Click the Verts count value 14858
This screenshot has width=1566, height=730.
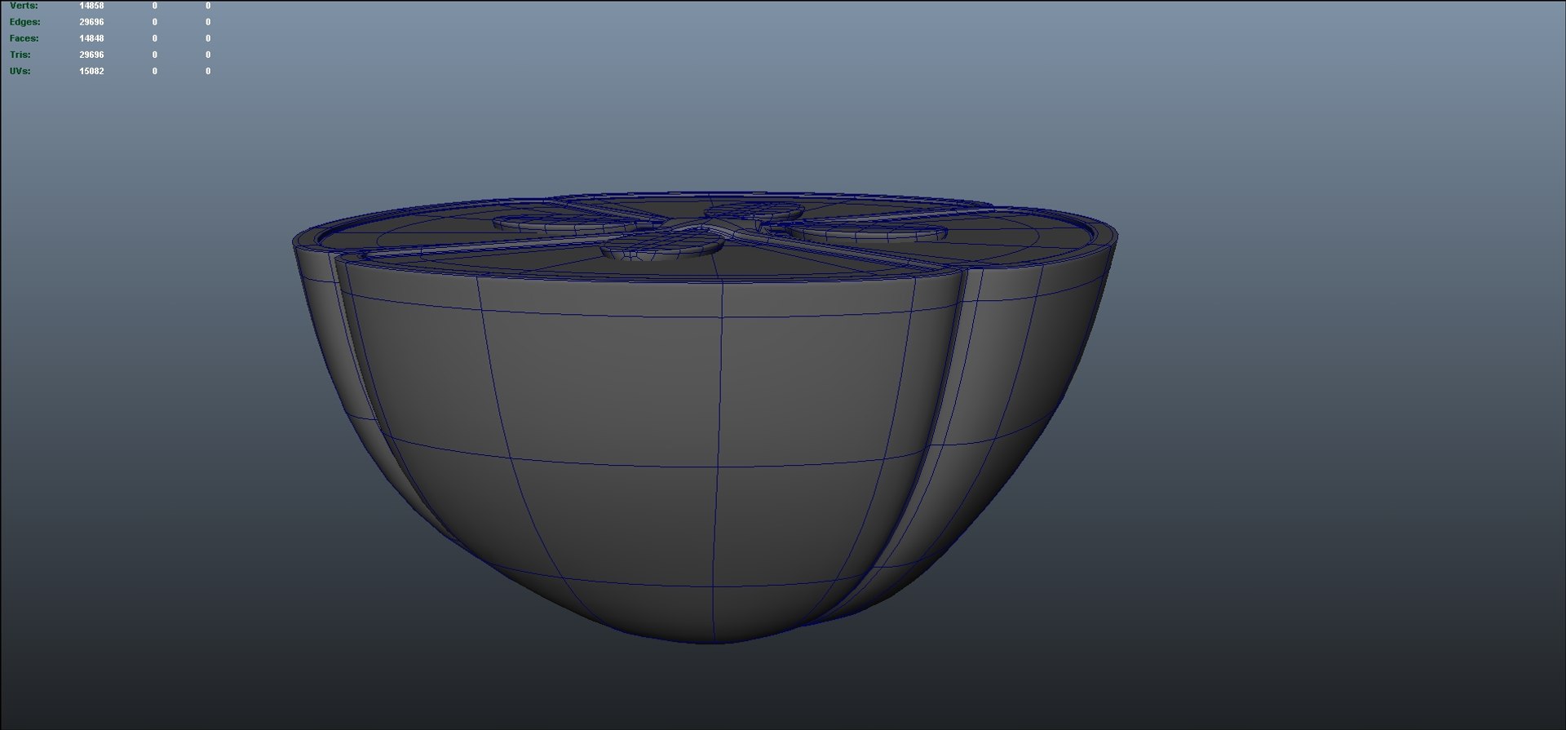point(91,6)
